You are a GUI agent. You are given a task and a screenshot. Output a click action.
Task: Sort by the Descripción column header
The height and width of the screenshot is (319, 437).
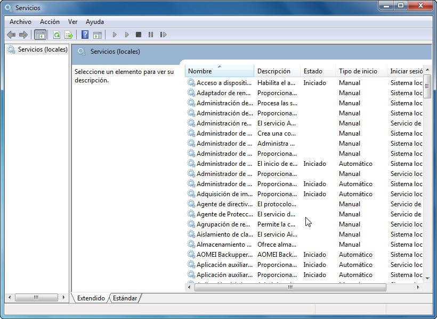point(277,71)
